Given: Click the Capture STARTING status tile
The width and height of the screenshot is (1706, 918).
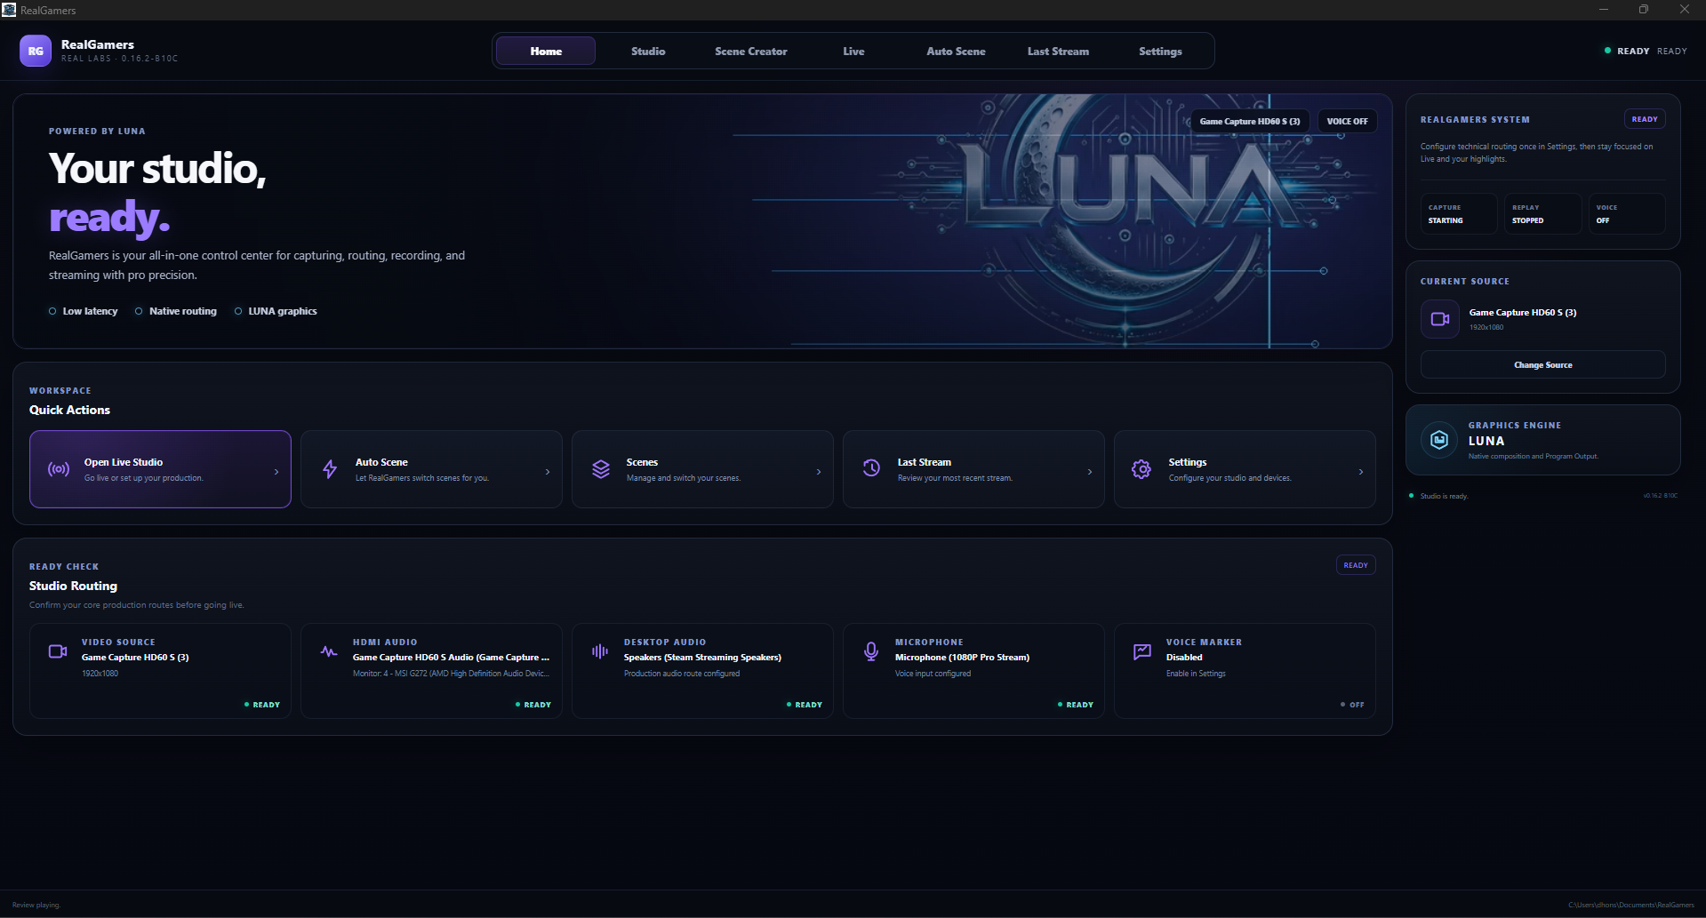Looking at the screenshot, I should click(1458, 213).
